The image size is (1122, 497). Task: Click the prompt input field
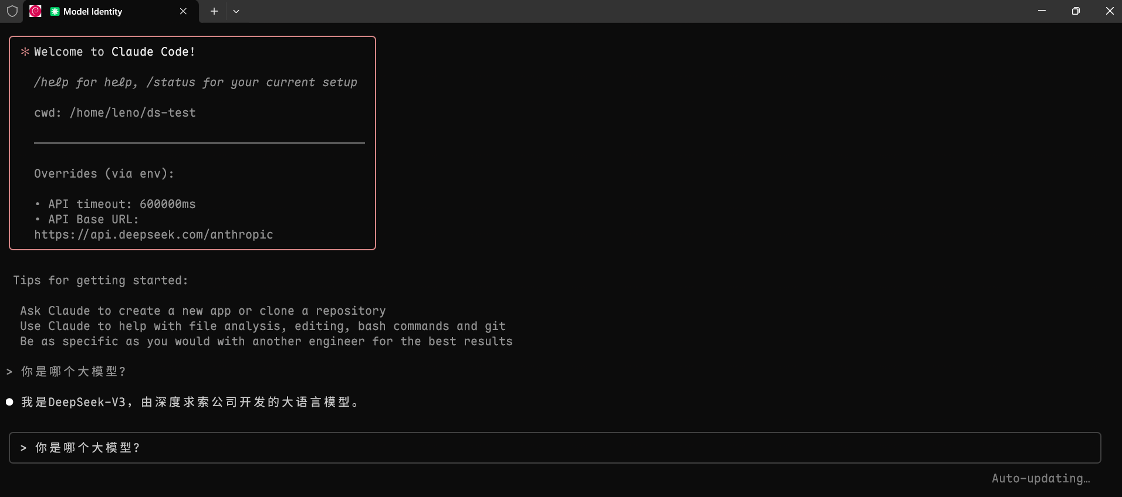point(555,448)
